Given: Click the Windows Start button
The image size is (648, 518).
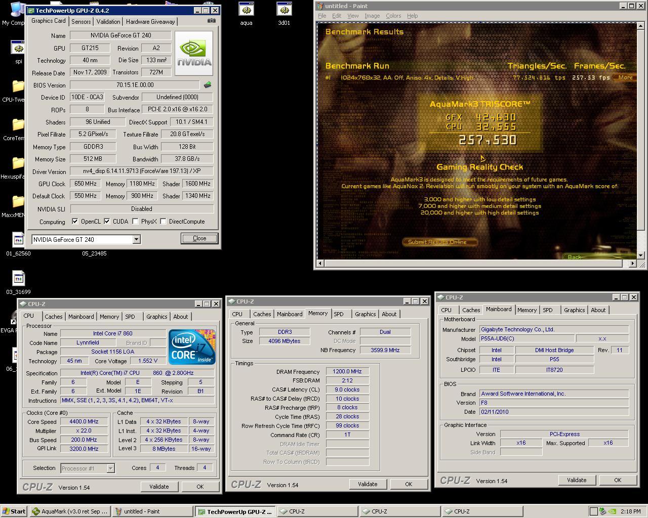Looking at the screenshot, I should [14, 511].
